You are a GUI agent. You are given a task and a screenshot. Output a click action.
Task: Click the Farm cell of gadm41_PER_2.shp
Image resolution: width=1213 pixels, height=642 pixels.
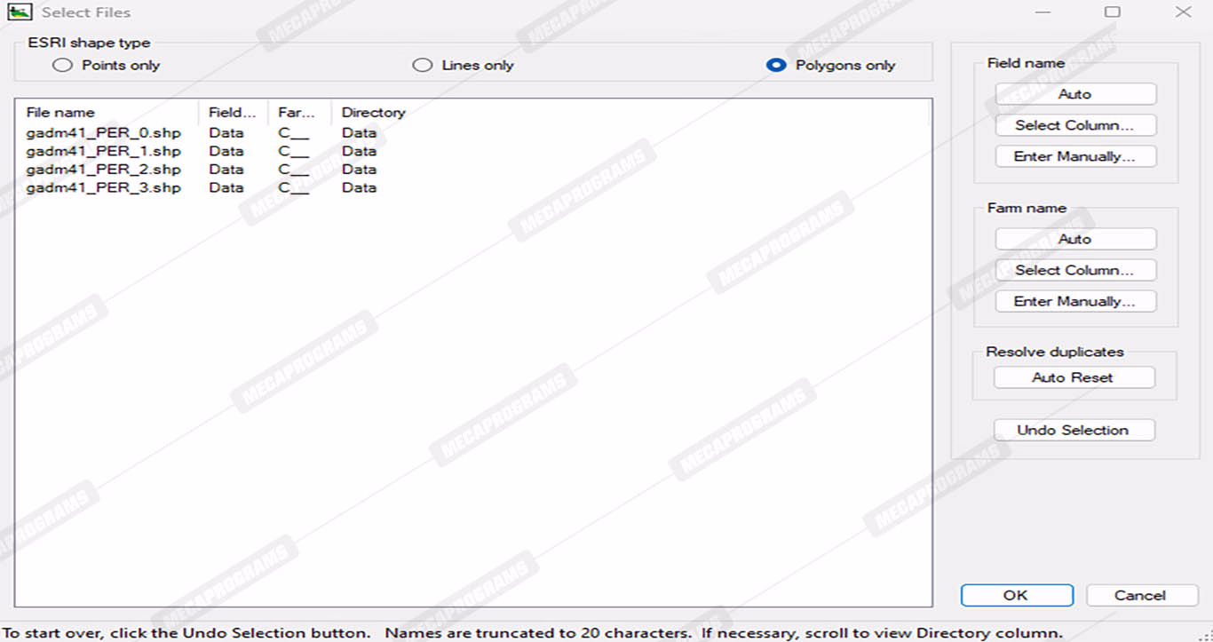pyautogui.click(x=294, y=169)
